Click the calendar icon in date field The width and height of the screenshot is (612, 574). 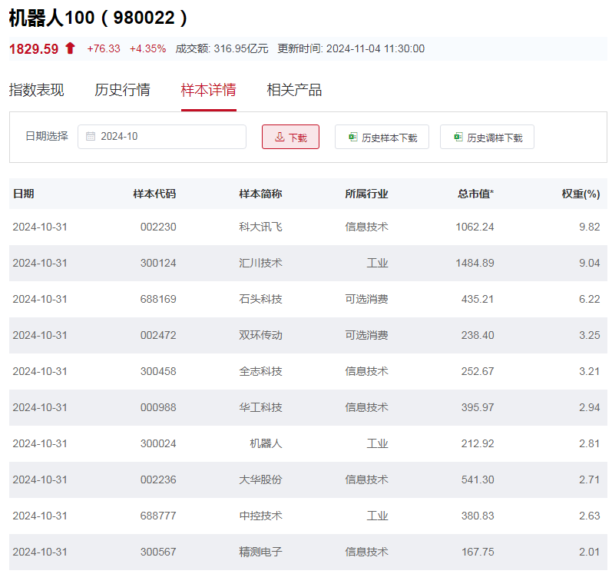tap(91, 136)
